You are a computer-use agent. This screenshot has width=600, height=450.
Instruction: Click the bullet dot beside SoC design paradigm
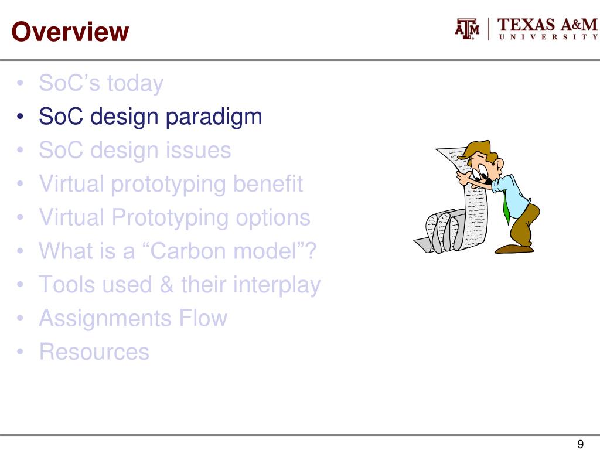point(21,116)
